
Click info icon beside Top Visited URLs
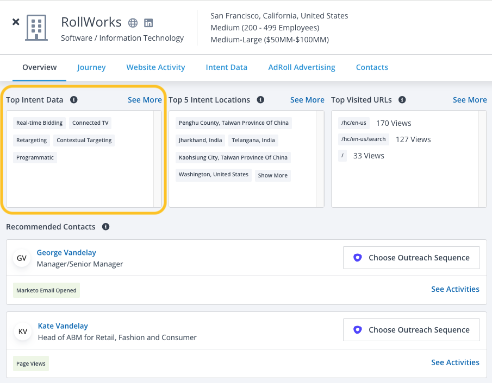tap(402, 100)
